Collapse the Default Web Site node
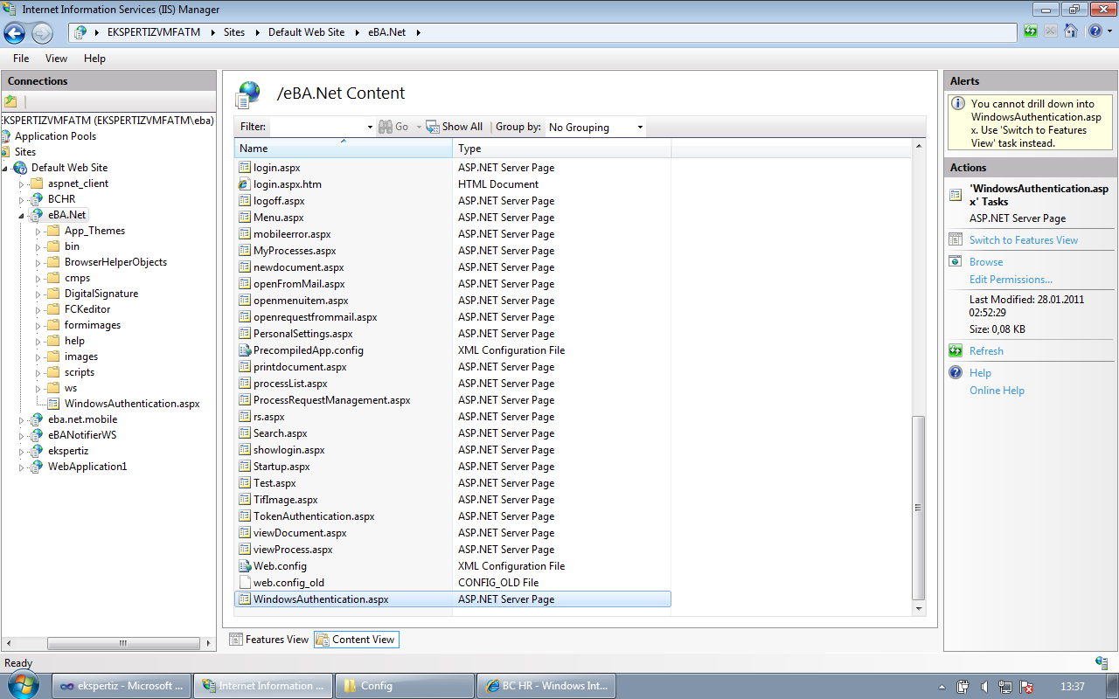Image resolution: width=1119 pixels, height=699 pixels. tap(5, 168)
